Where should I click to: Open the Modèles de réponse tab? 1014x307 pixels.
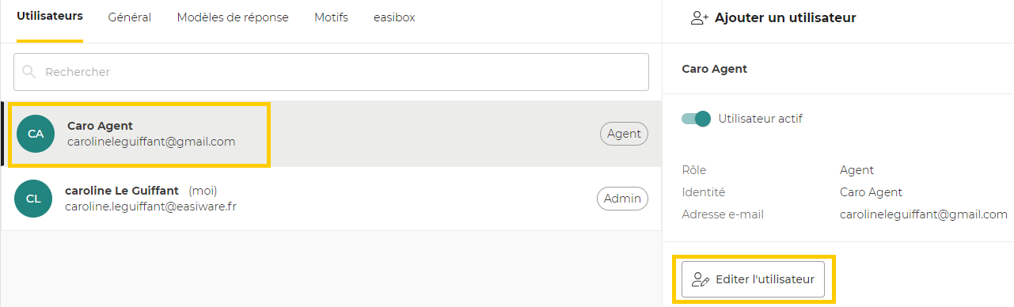coord(233,17)
